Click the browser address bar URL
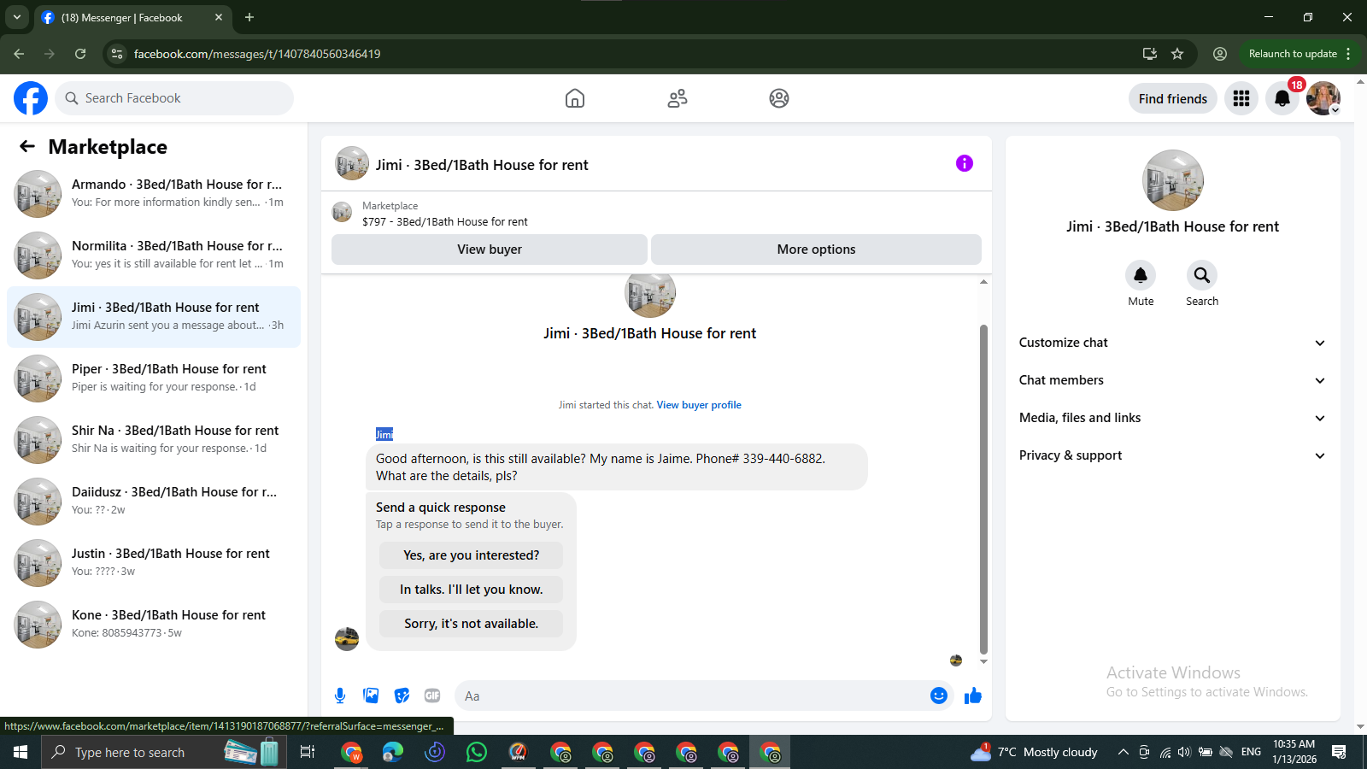 click(257, 54)
